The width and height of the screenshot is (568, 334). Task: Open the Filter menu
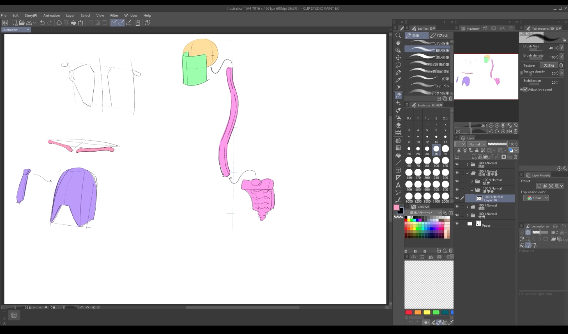point(114,15)
